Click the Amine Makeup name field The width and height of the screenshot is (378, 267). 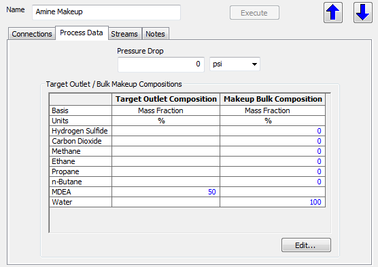(106, 12)
